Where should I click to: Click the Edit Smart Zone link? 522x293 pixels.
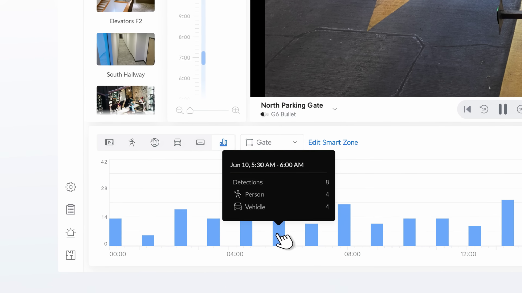(333, 142)
